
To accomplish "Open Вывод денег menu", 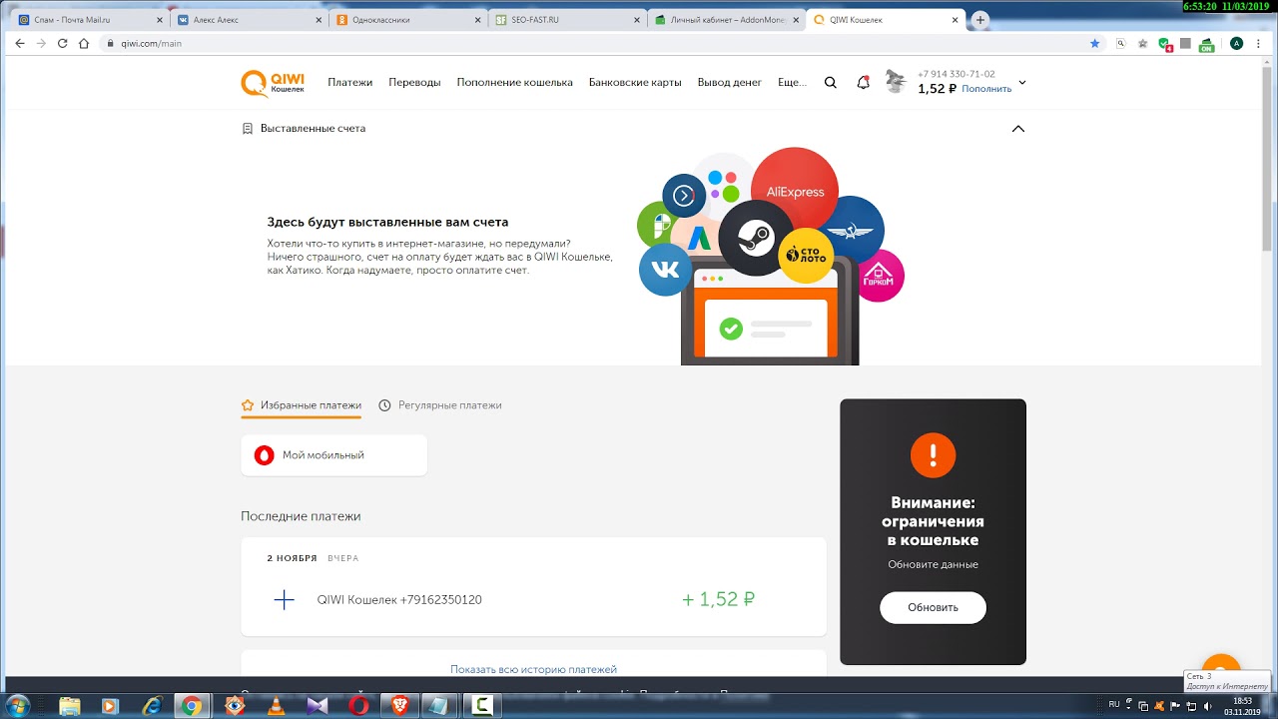I will coord(730,83).
